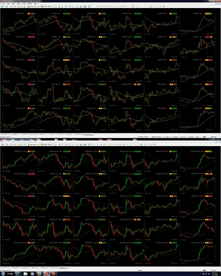Select bar chart type in upper toolbar
The height and width of the screenshot is (276, 221).
click(x=56, y=7)
